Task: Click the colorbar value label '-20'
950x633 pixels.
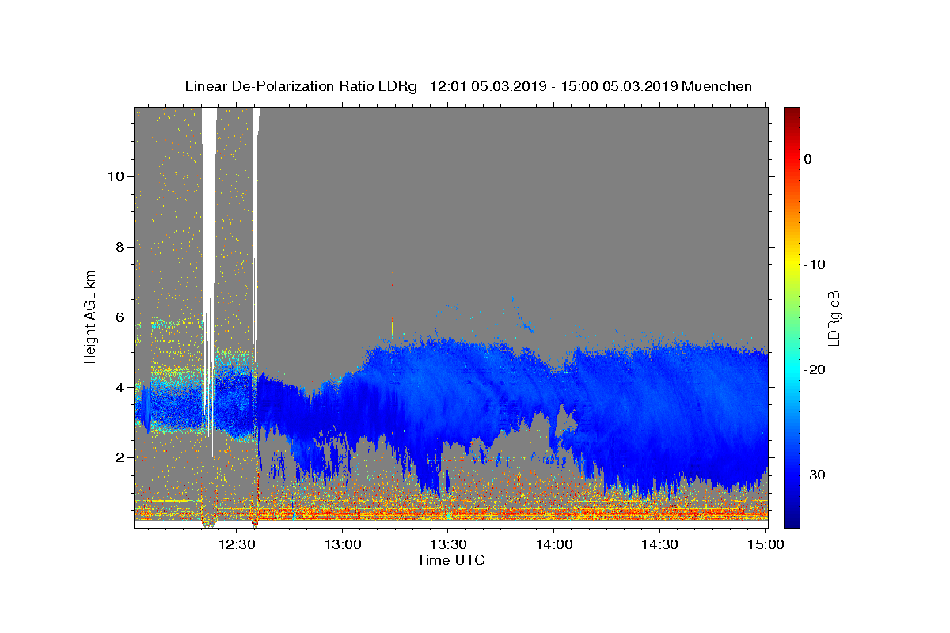Action: pyautogui.click(x=815, y=370)
